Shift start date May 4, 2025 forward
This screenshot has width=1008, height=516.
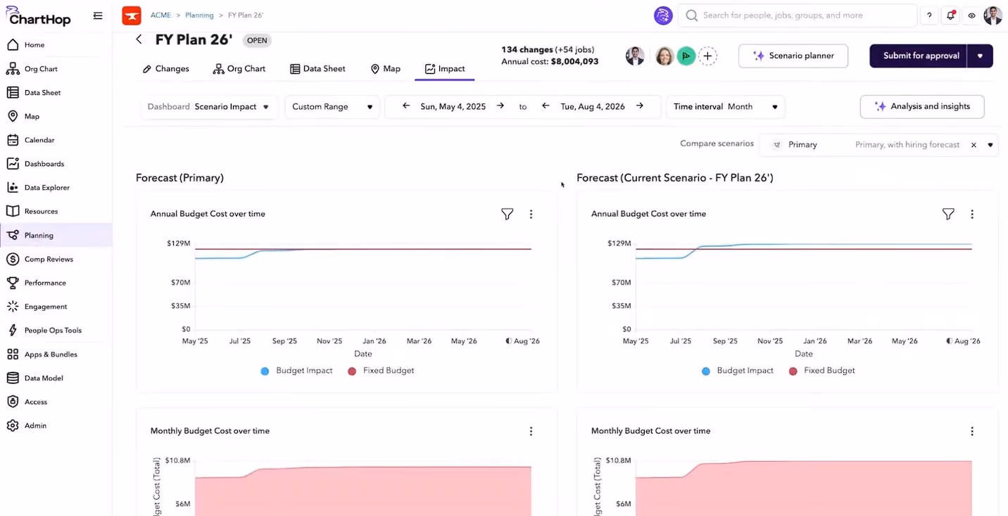tap(500, 106)
